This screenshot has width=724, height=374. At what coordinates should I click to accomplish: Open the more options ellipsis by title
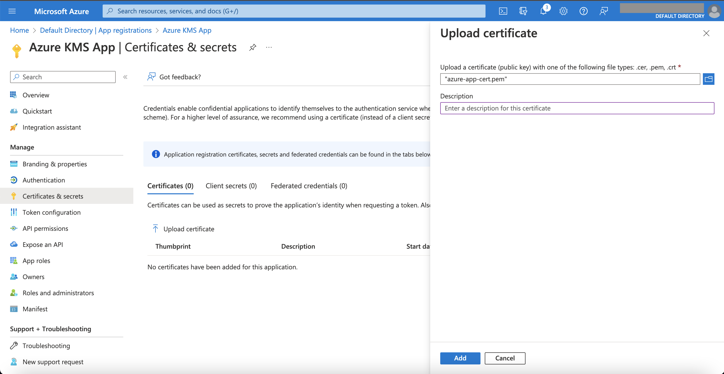click(269, 47)
